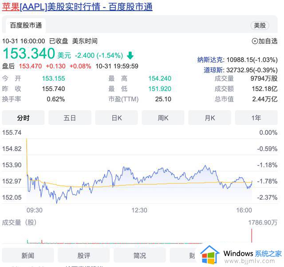Click the plus icon beside 加自选
This screenshot has height=267, width=284.
[x=255, y=41]
